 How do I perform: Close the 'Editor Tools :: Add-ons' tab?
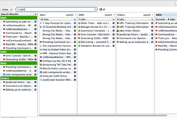point(114,23)
